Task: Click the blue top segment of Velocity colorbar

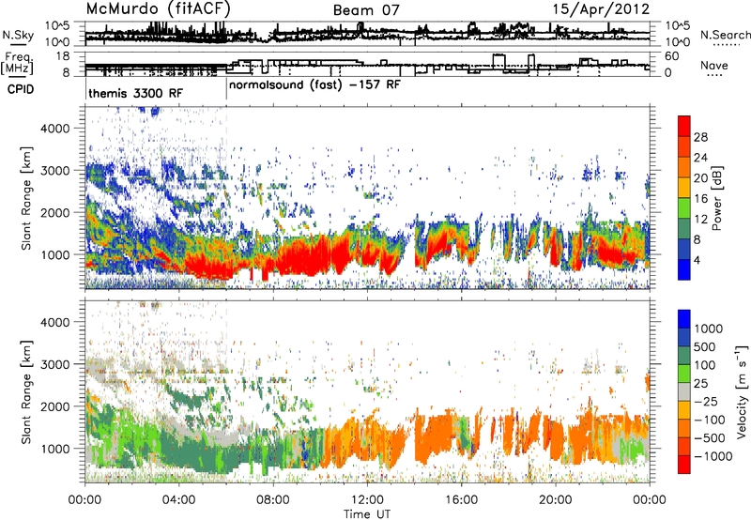Action: [684, 319]
